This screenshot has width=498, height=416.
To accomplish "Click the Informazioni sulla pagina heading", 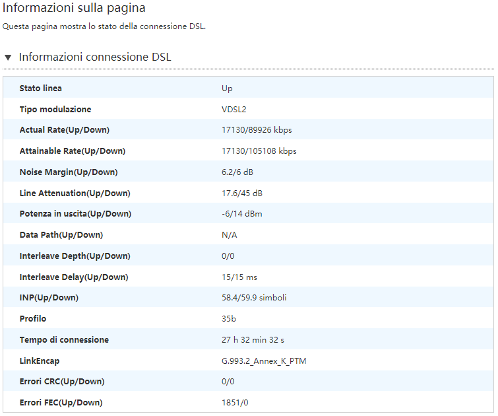I will pos(75,9).
